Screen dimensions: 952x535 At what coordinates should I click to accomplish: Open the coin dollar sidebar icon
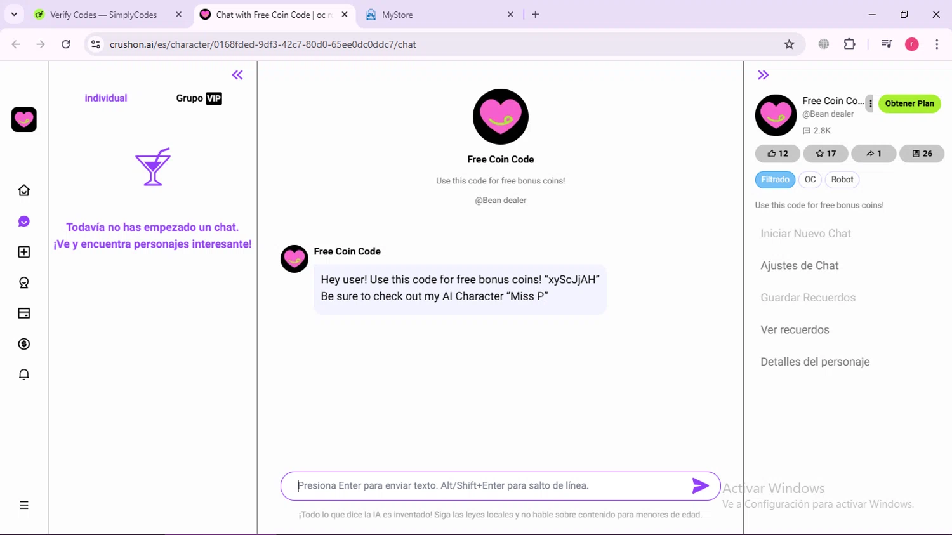24,344
